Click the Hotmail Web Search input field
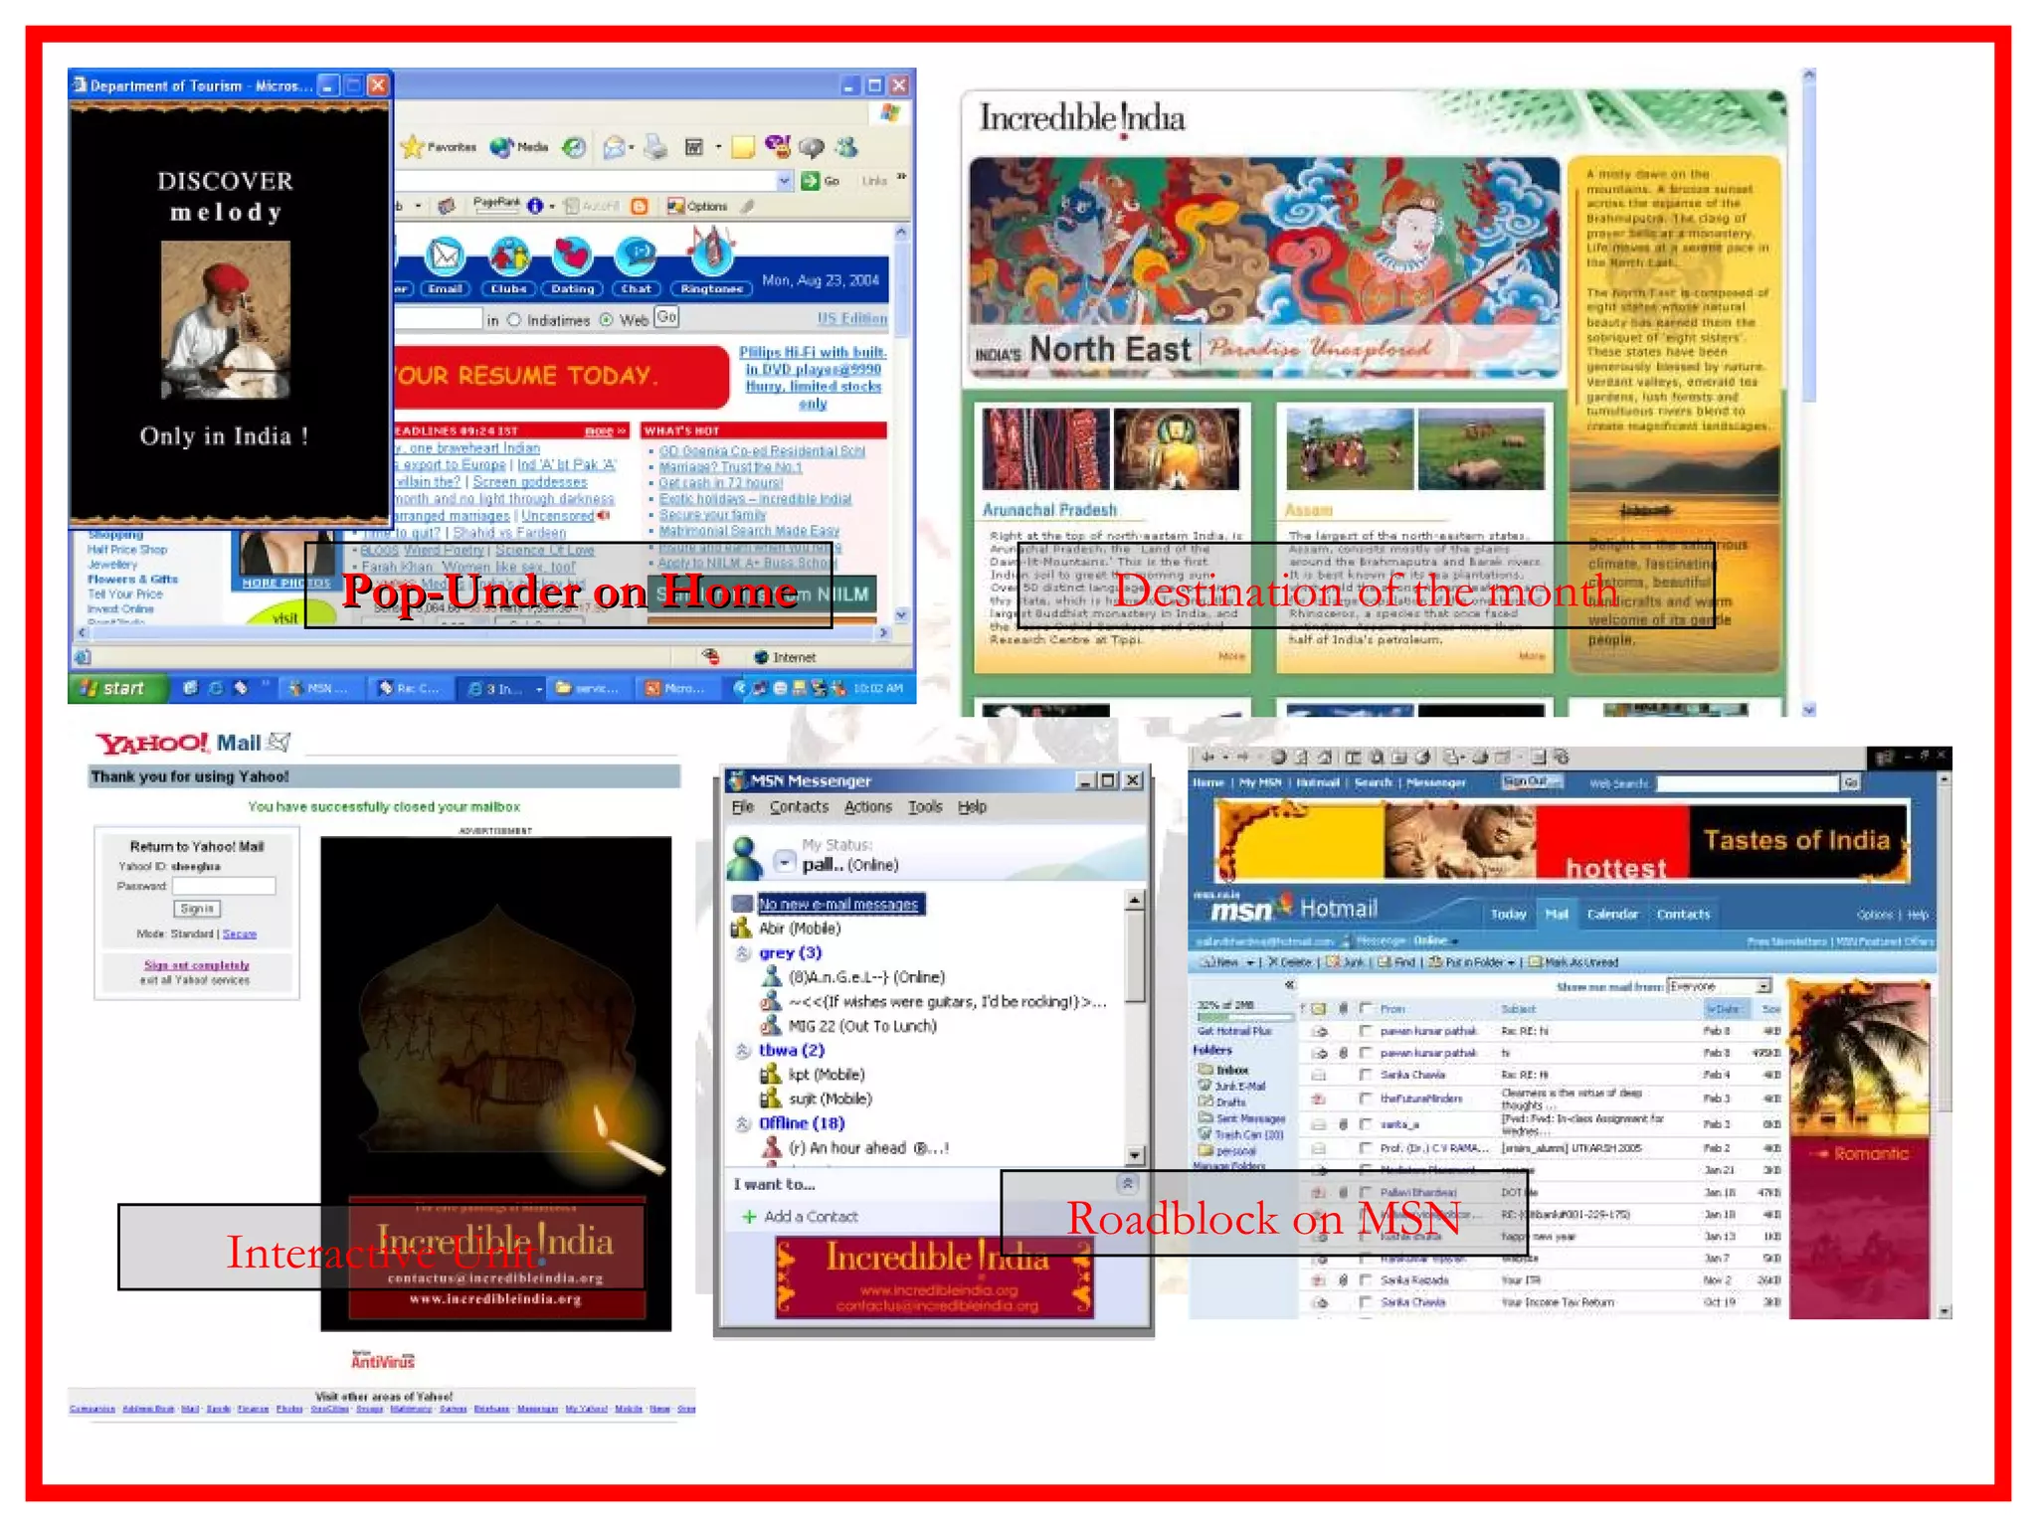The width and height of the screenshot is (2037, 1527). pyautogui.click(x=1748, y=783)
